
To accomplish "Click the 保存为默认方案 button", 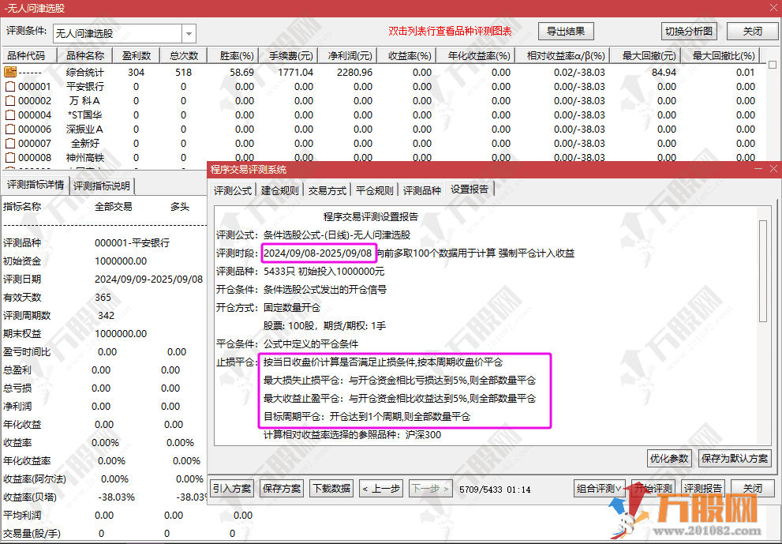I will 734,458.
